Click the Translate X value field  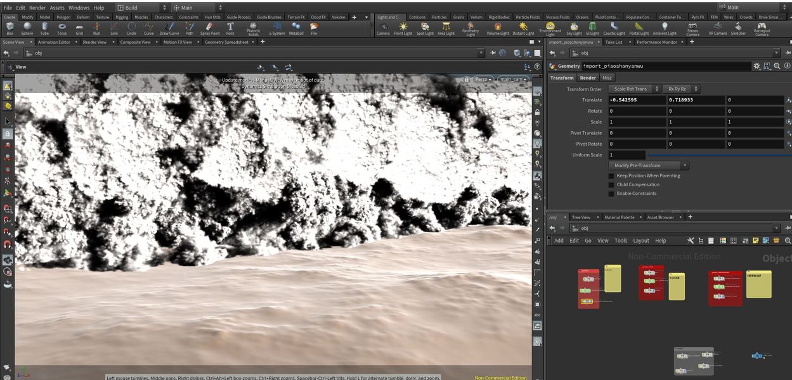click(636, 100)
